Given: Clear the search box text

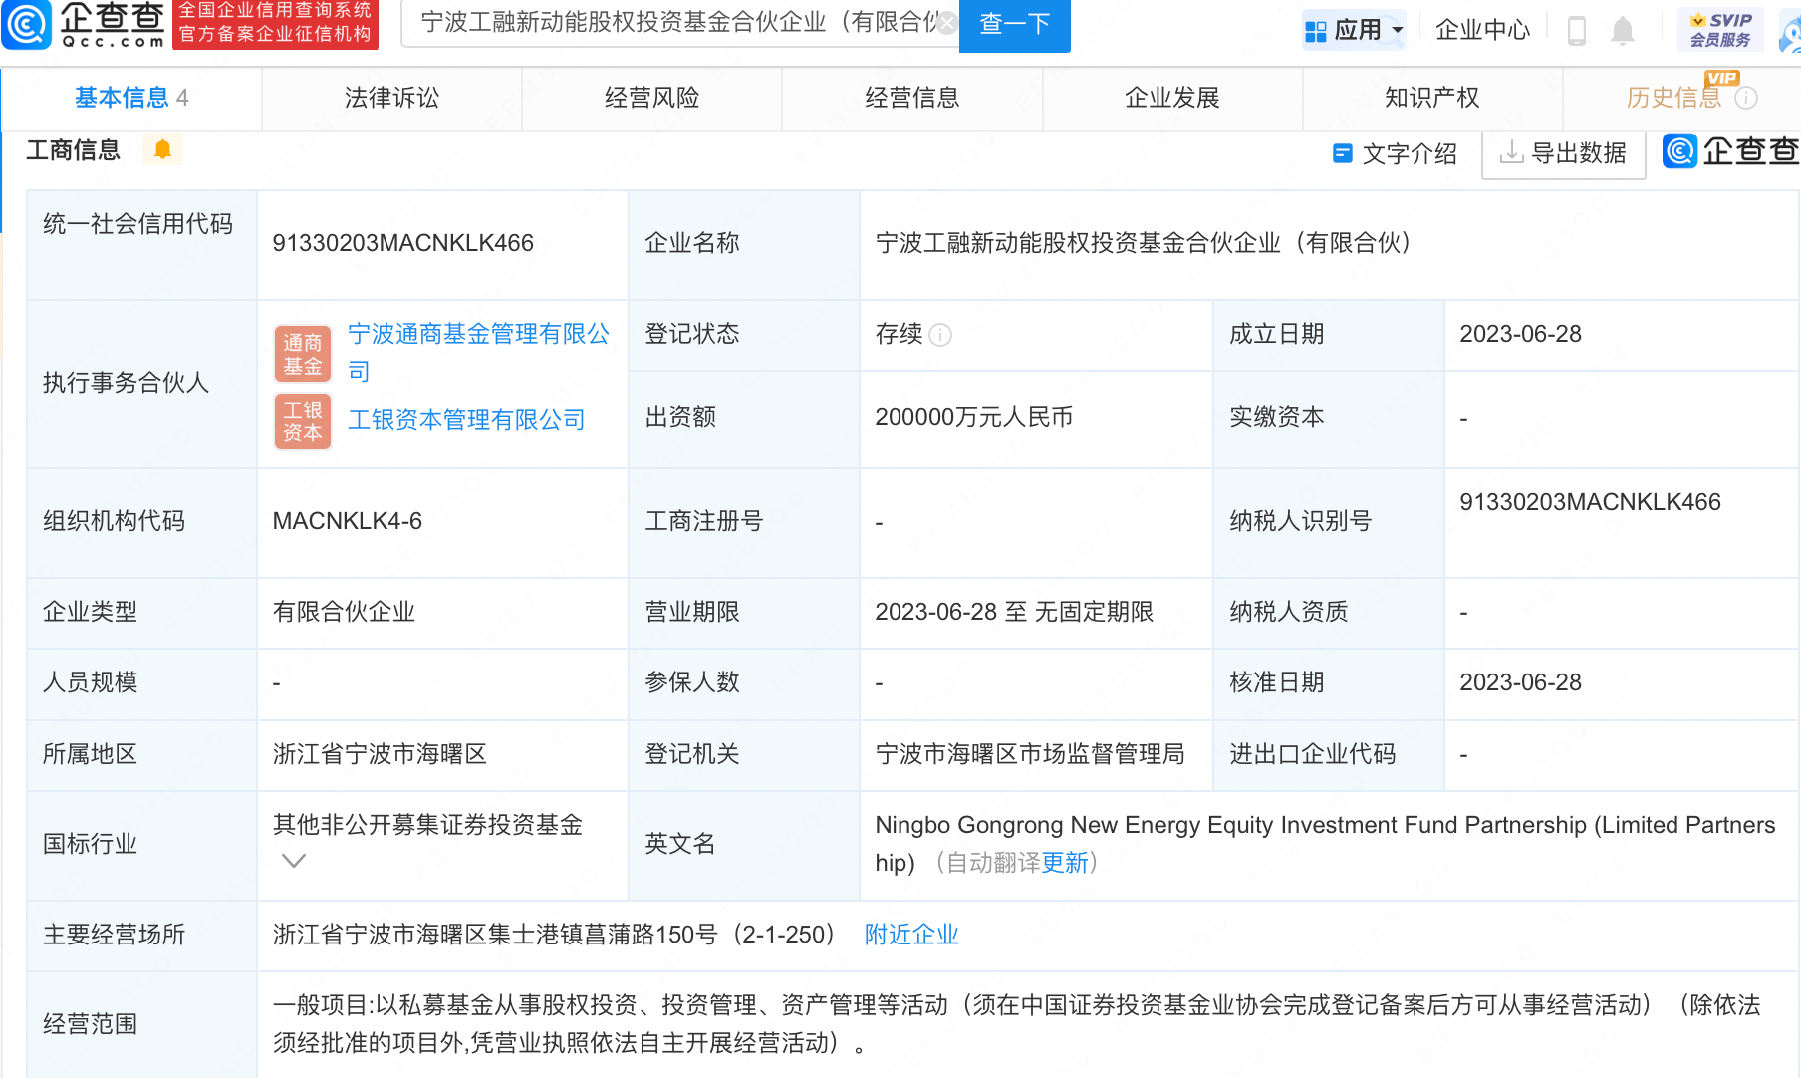Looking at the screenshot, I should tap(947, 23).
